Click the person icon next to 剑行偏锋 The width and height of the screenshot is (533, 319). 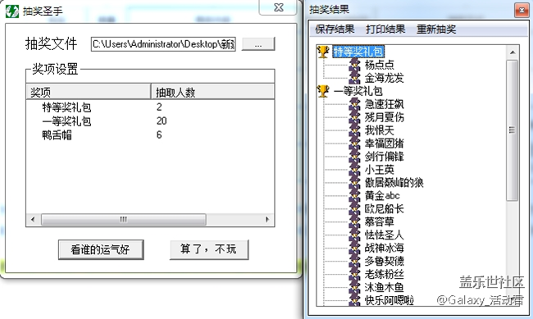[355, 157]
